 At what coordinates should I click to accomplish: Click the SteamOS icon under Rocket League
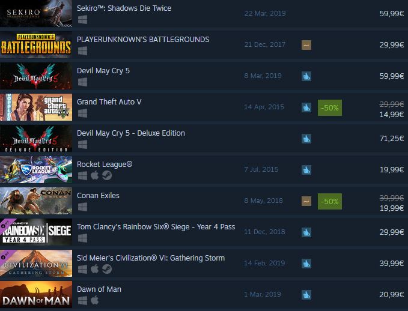(107, 175)
